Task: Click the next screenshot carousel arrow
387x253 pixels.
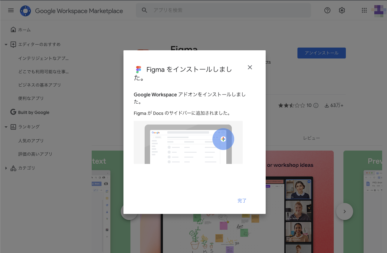Action: click(x=344, y=211)
